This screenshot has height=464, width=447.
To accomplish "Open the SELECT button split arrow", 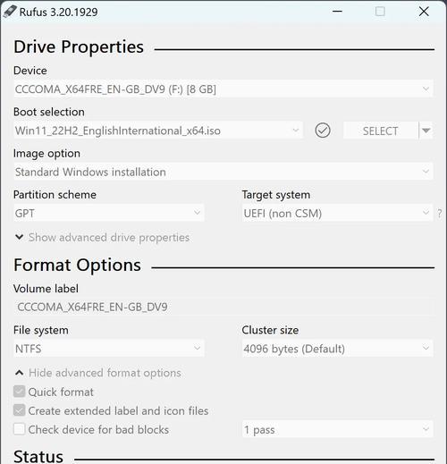I will click(426, 131).
